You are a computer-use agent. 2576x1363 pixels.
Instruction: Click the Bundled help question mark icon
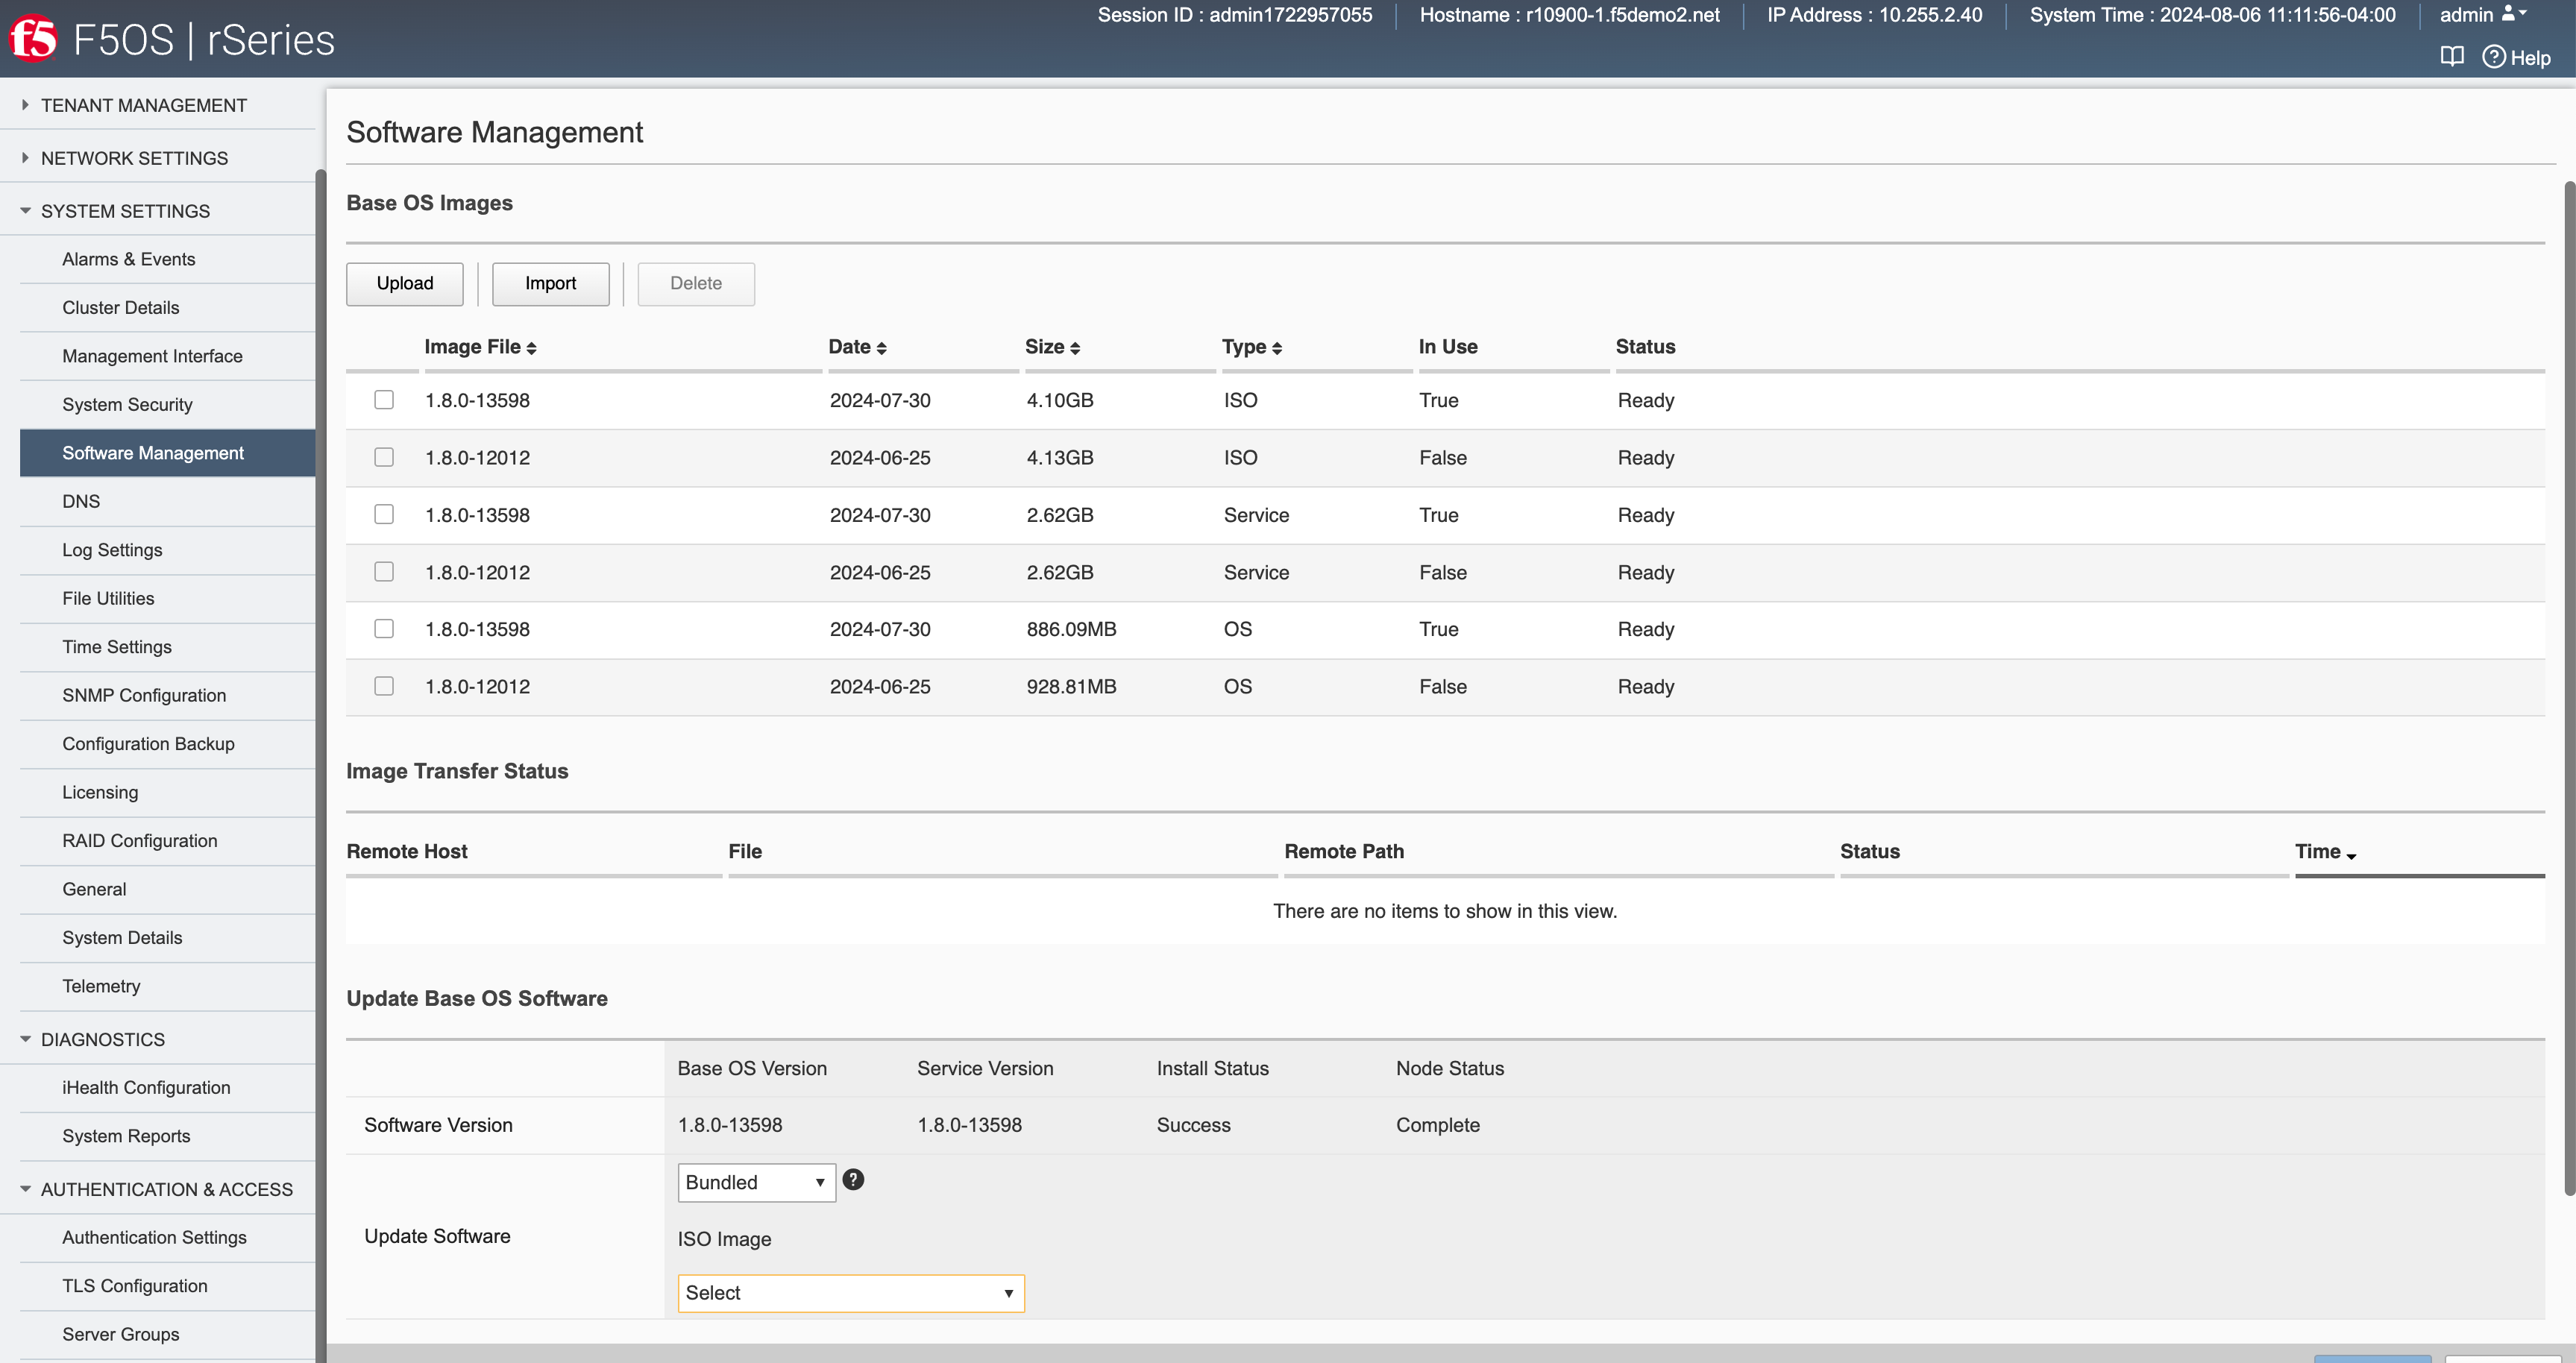coord(853,1180)
